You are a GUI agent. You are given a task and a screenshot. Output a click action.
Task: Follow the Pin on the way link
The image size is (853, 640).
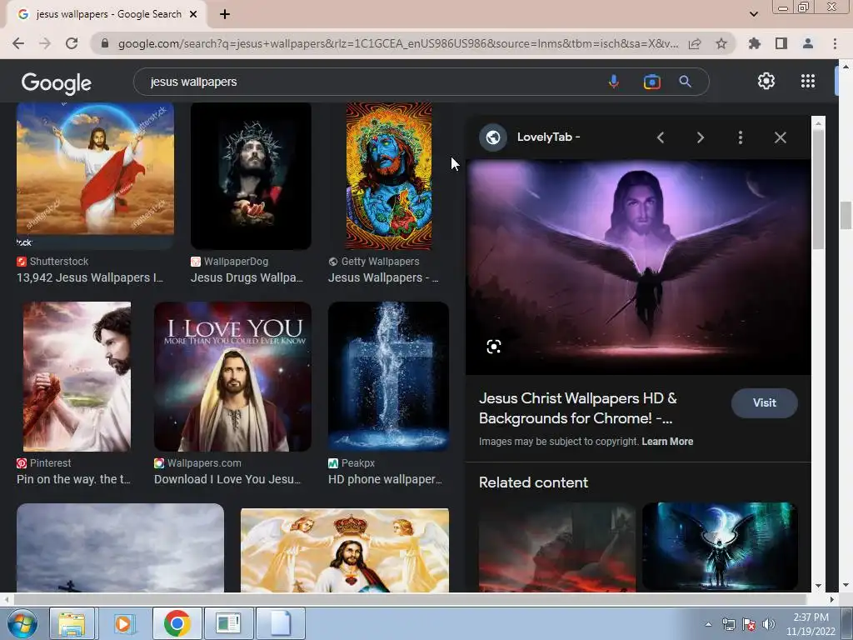[x=73, y=479]
